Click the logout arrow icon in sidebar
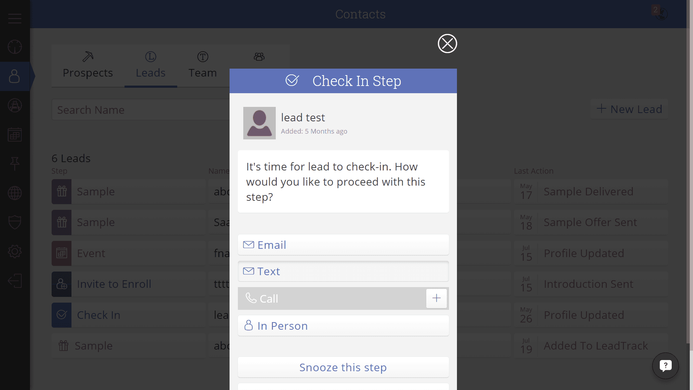 pos(15,281)
